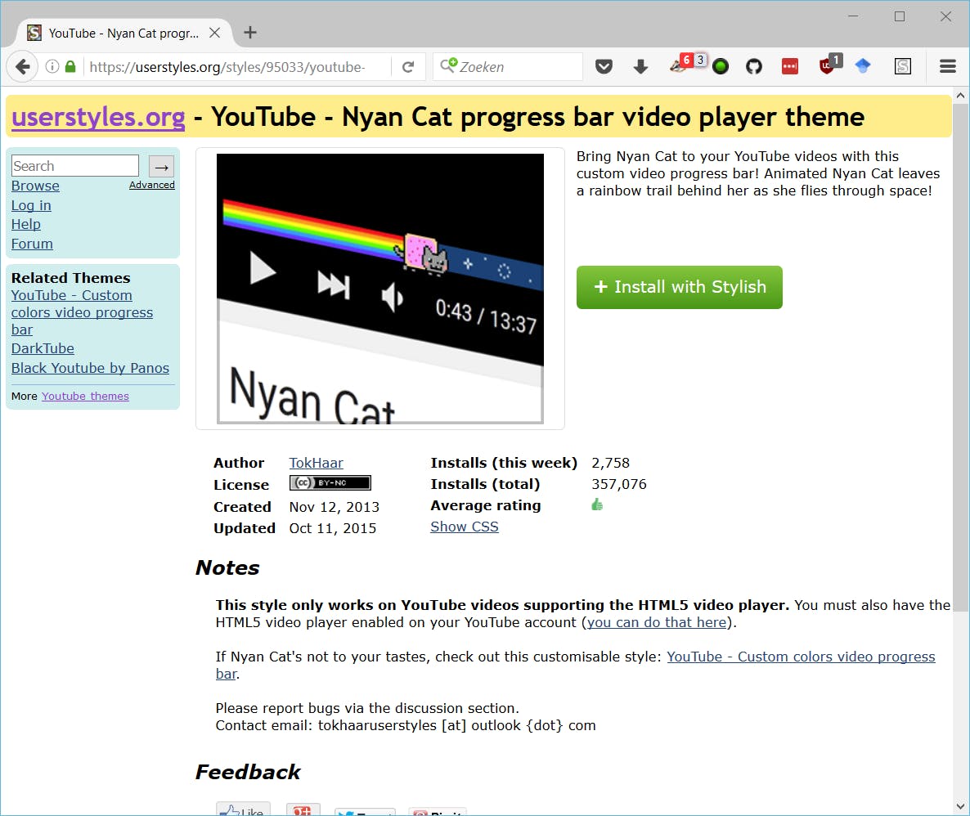970x816 pixels.
Task: Click the created date Nov 12, 2013
Action: (x=334, y=507)
